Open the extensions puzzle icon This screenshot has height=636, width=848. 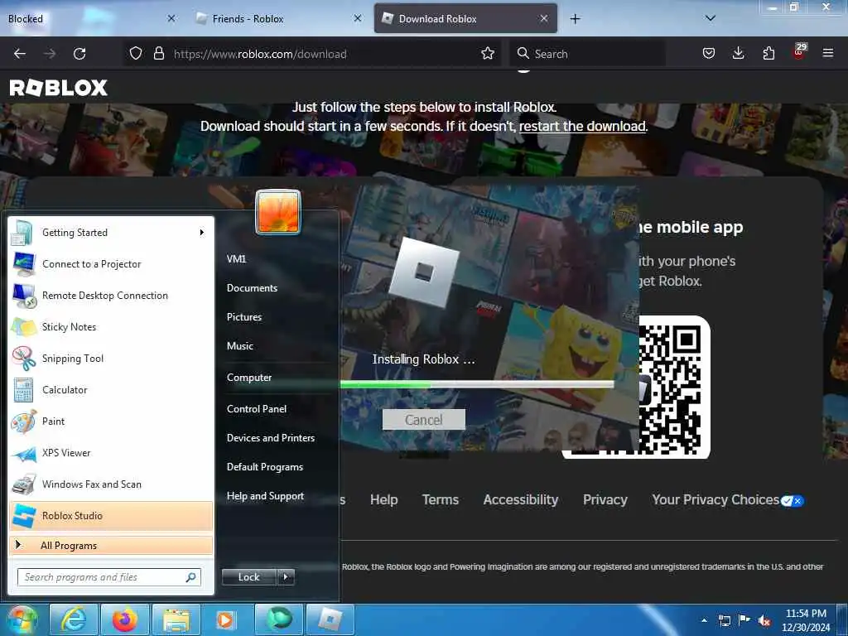click(768, 54)
